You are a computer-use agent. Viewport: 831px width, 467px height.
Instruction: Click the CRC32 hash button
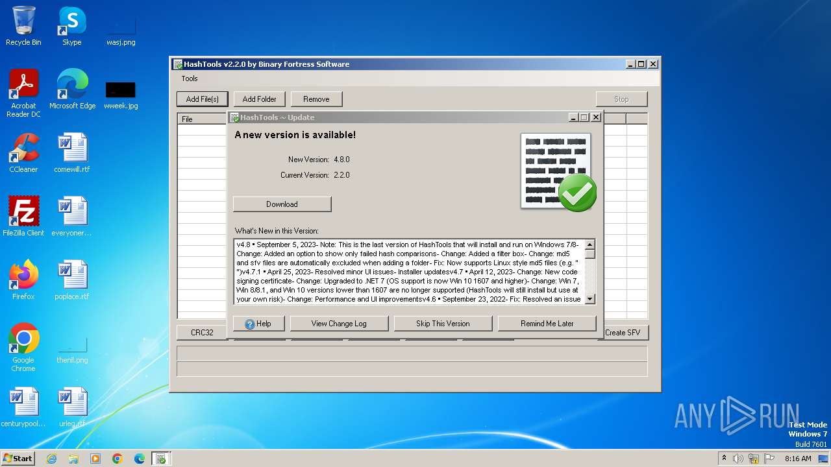point(202,333)
